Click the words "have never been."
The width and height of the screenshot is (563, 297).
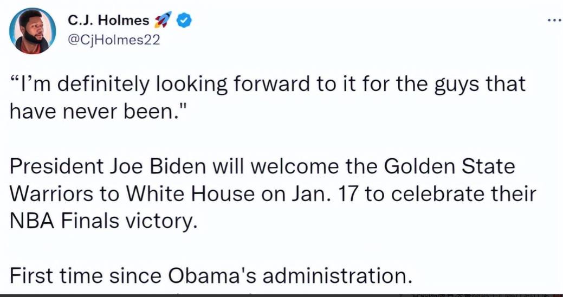click(99, 111)
